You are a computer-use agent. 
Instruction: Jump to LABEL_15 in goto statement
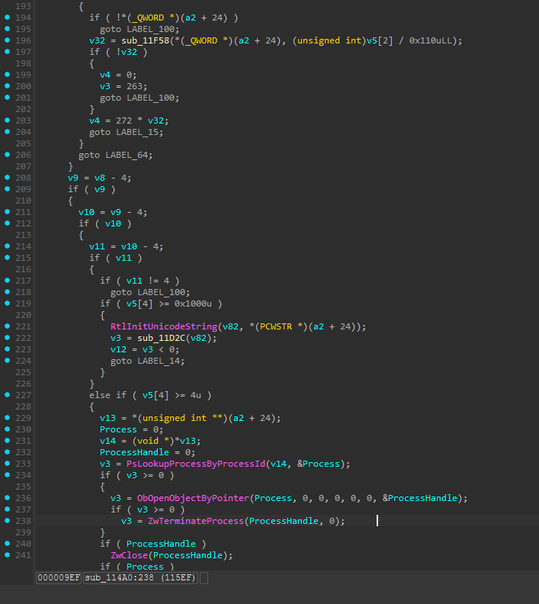pyautogui.click(x=137, y=132)
